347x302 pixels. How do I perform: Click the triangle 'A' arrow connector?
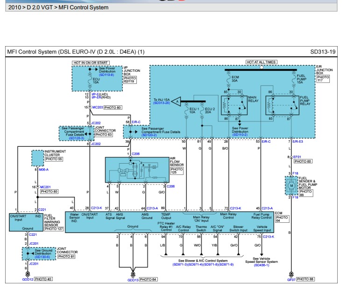coord(177,101)
